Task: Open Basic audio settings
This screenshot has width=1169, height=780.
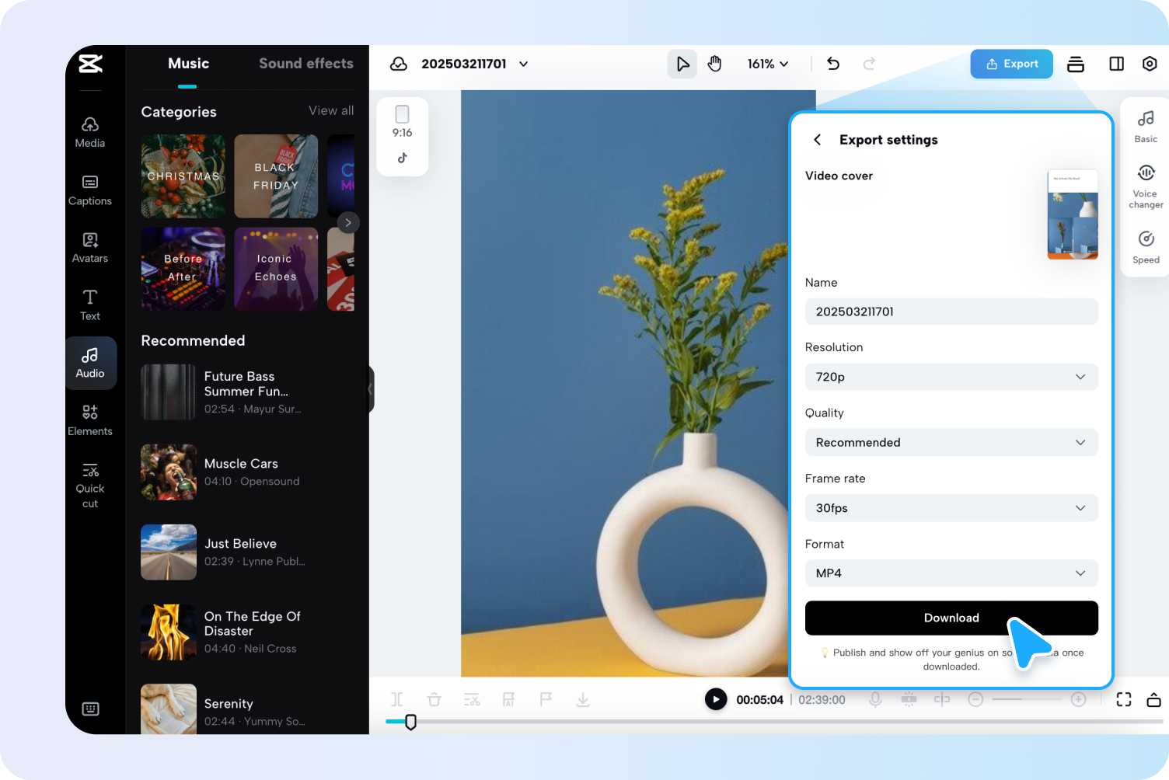Action: click(x=1146, y=127)
